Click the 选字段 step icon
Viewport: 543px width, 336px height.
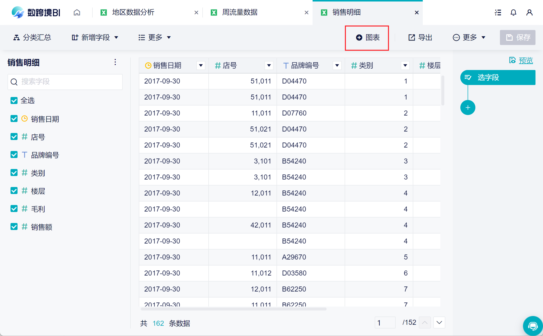468,77
